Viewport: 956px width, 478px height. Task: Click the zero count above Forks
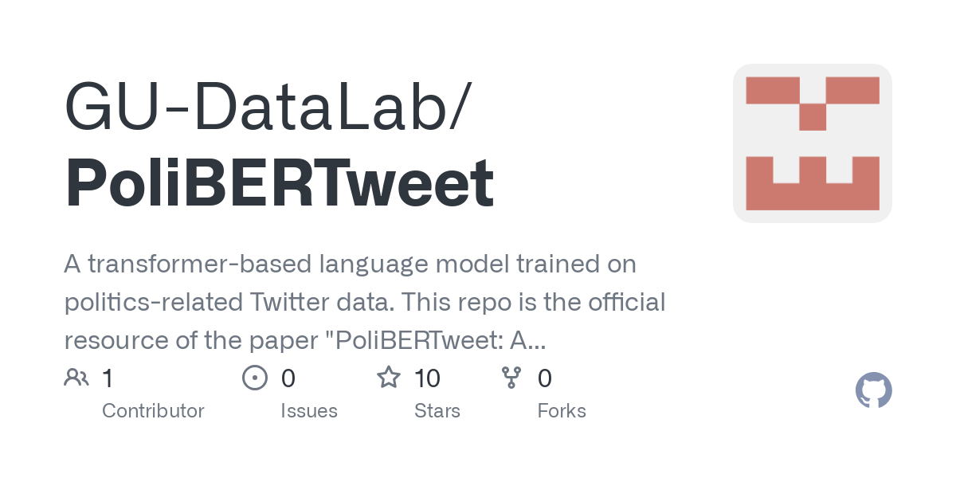[x=545, y=378]
